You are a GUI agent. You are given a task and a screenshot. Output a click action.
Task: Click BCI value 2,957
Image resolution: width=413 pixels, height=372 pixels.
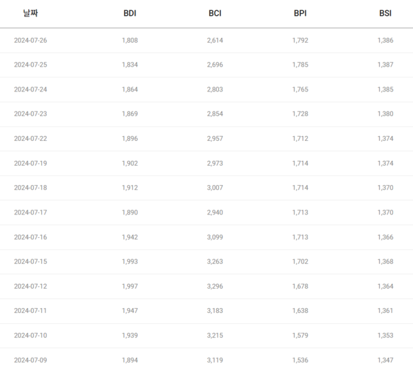(215, 139)
